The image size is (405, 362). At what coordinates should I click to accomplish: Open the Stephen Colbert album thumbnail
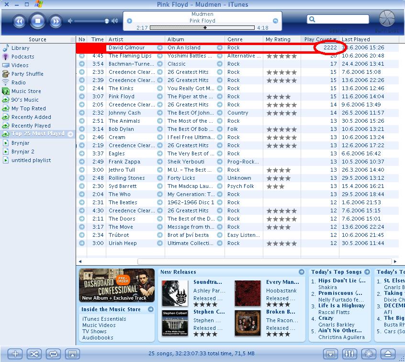(x=175, y=323)
